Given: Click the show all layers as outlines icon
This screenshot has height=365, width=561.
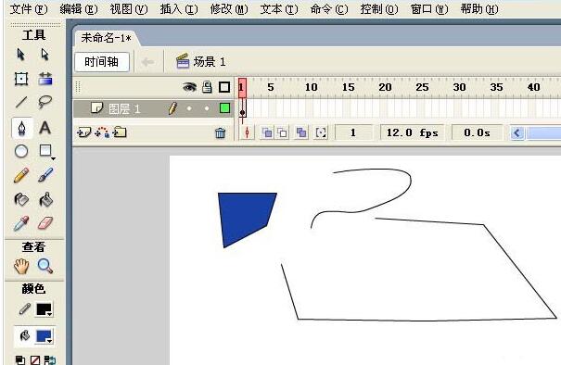Looking at the screenshot, I should click(224, 87).
